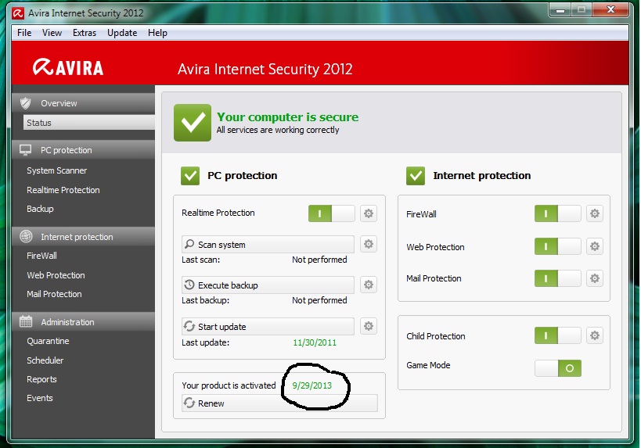Select the Internet protection sidebar header
The height and width of the screenshot is (448, 641).
click(x=84, y=236)
